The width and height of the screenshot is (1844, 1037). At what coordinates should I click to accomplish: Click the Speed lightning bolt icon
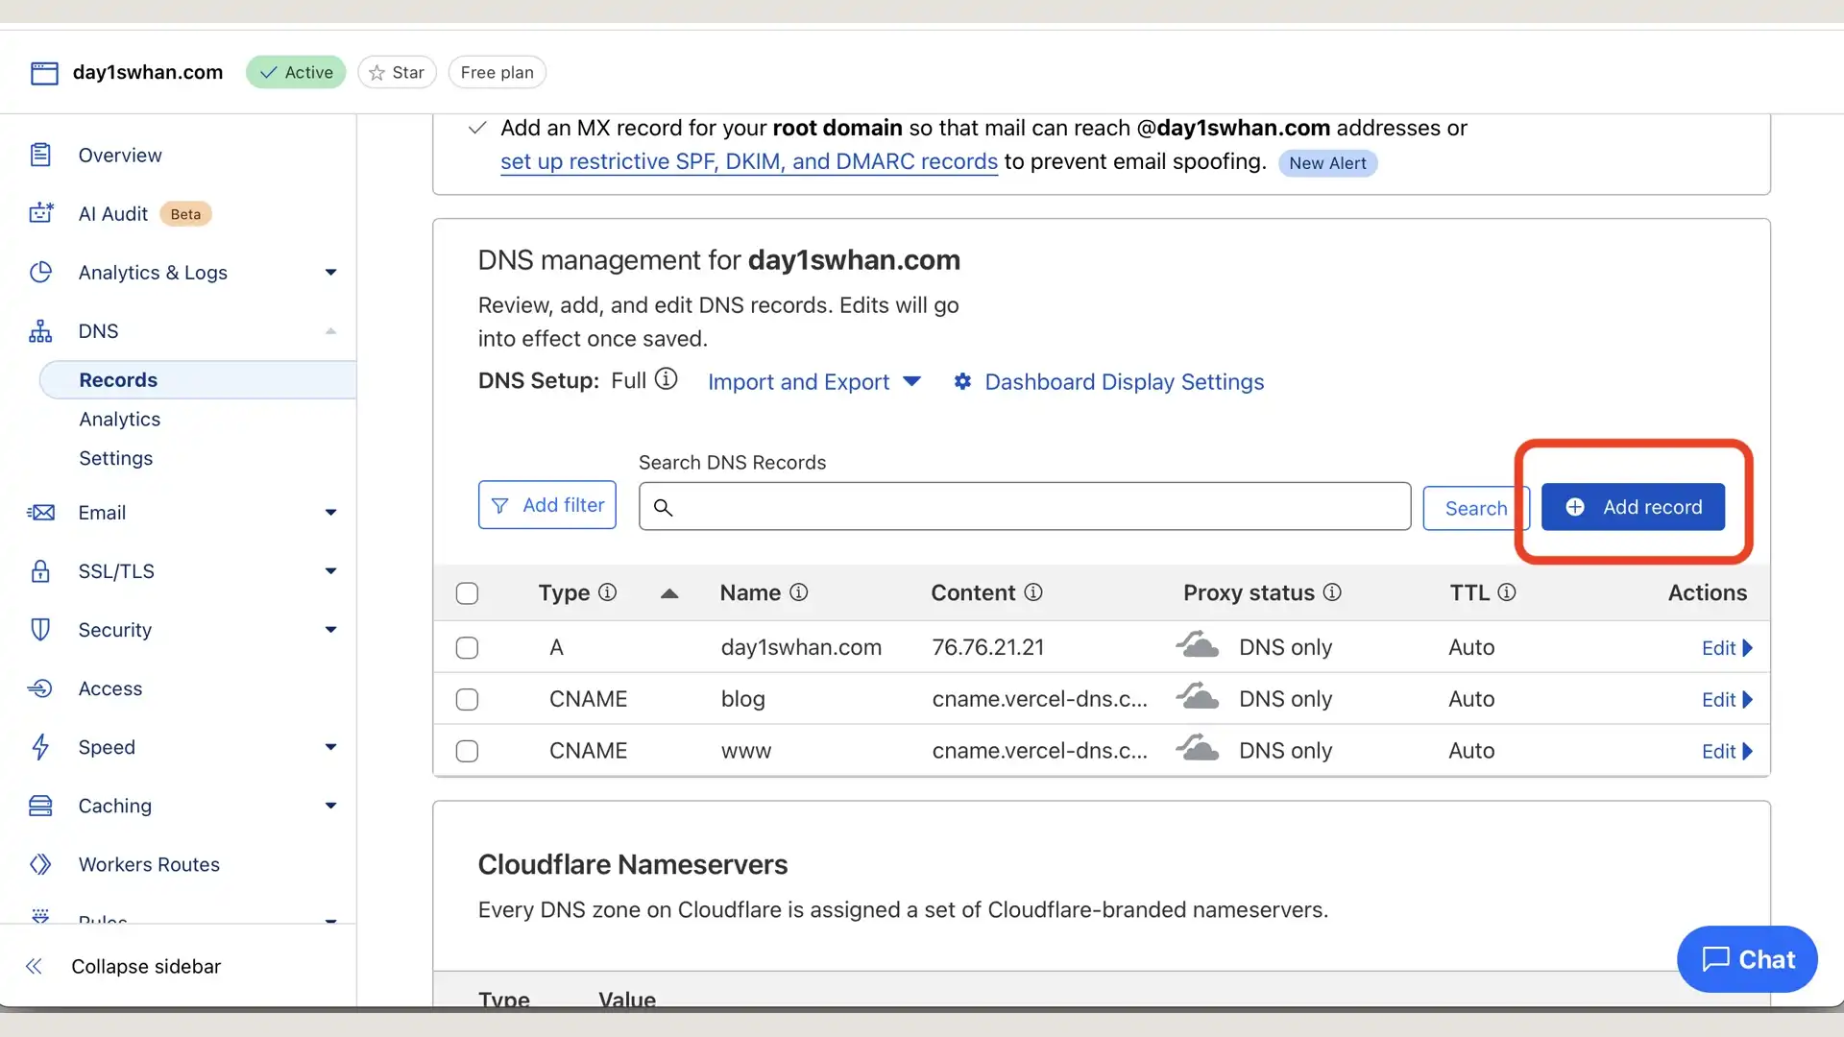tap(40, 747)
